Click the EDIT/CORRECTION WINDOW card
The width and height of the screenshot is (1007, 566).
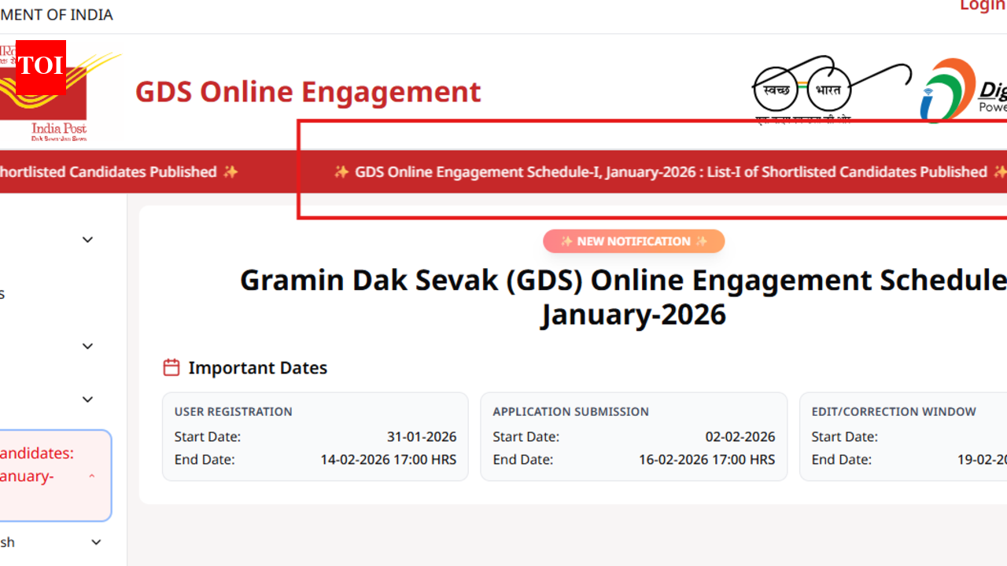pos(903,436)
